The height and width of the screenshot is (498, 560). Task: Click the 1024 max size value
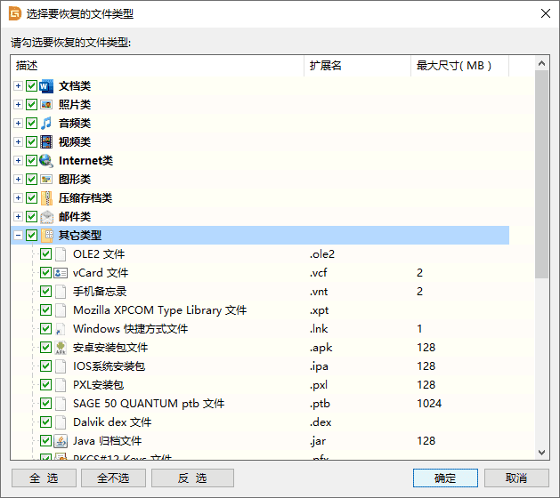(x=429, y=404)
